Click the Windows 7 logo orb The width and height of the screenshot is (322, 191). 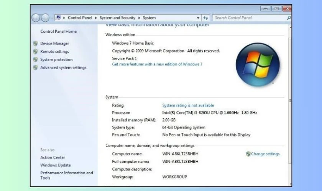click(258, 65)
